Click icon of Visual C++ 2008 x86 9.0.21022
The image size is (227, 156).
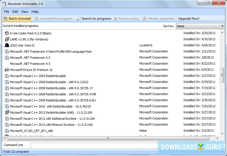coord(7,82)
